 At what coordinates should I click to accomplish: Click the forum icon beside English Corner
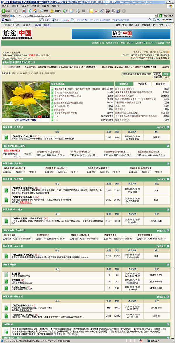click(x=6, y=288)
